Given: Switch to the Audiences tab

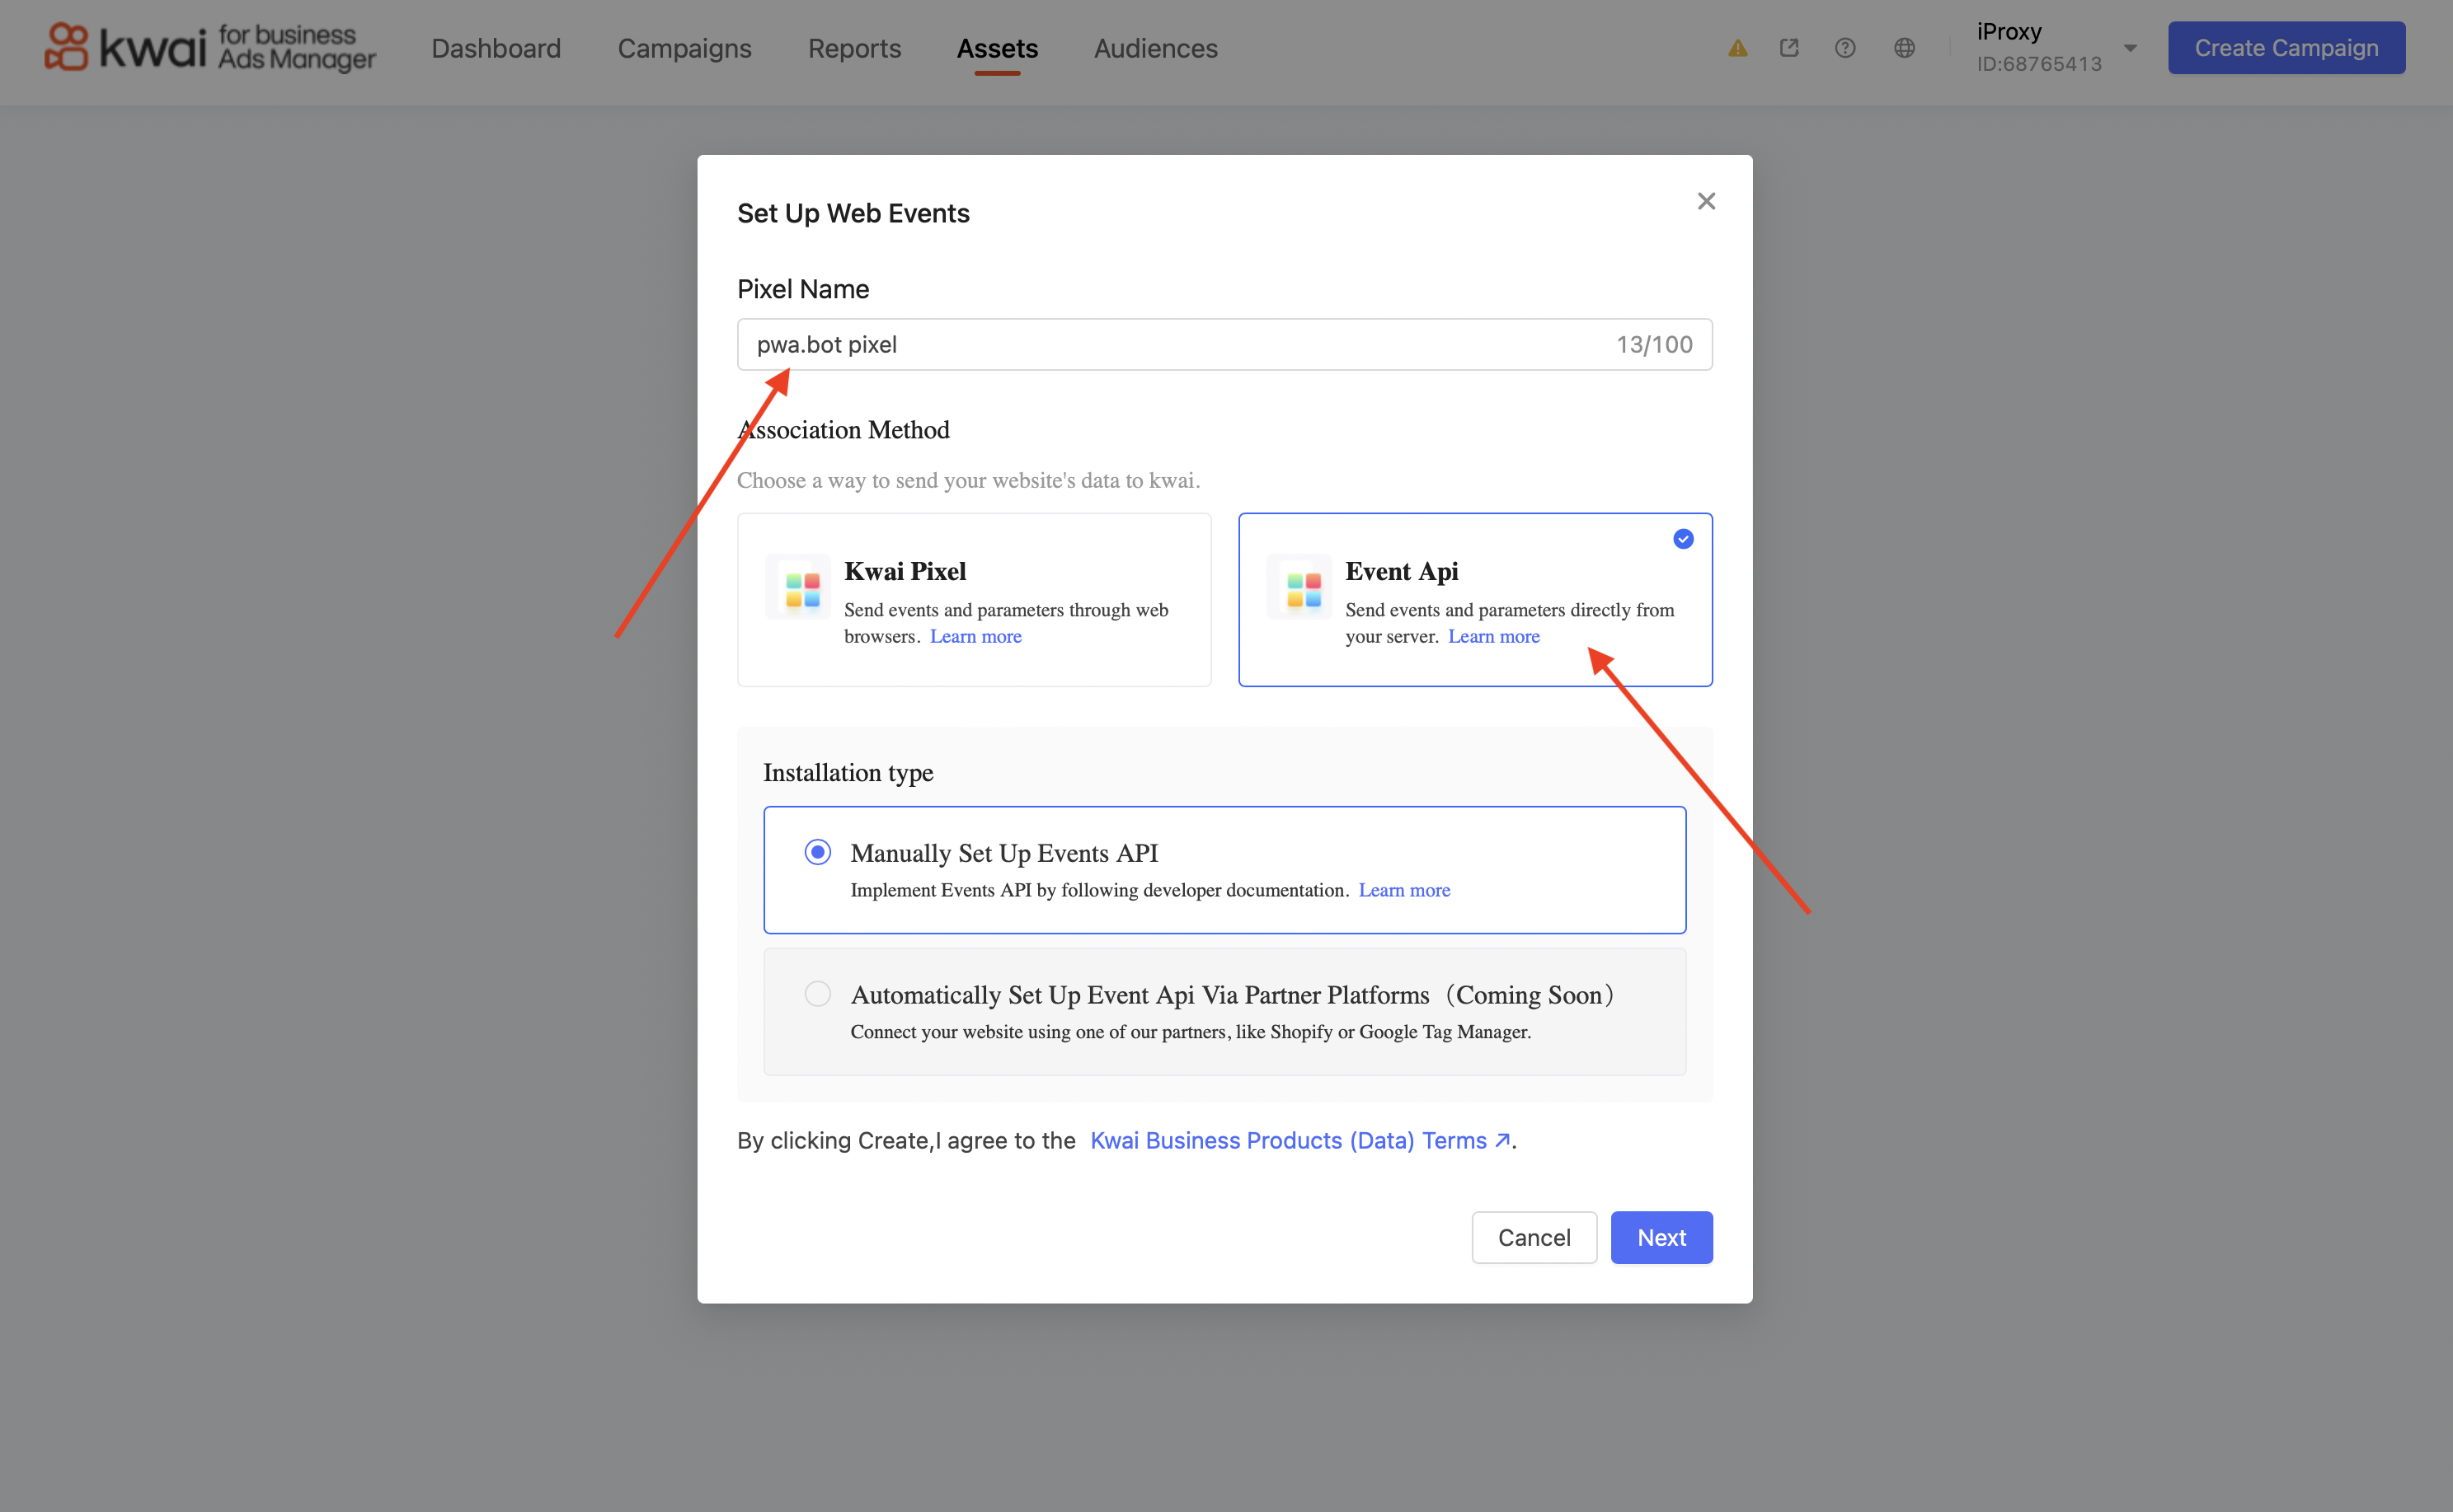Looking at the screenshot, I should click(x=1155, y=48).
